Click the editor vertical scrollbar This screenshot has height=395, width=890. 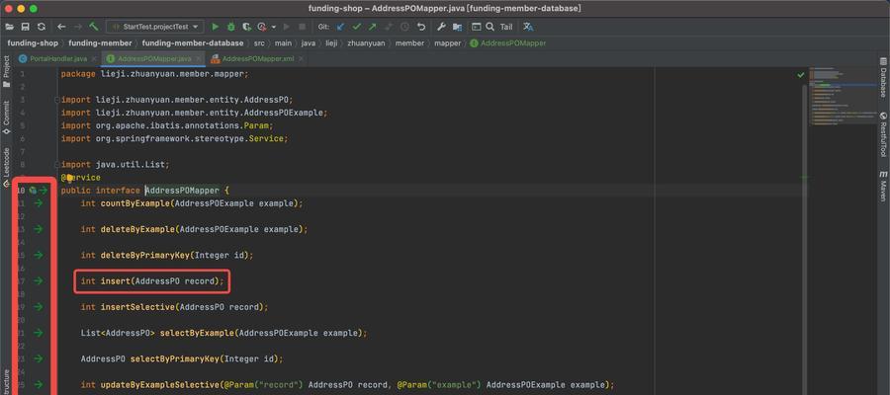point(804,238)
